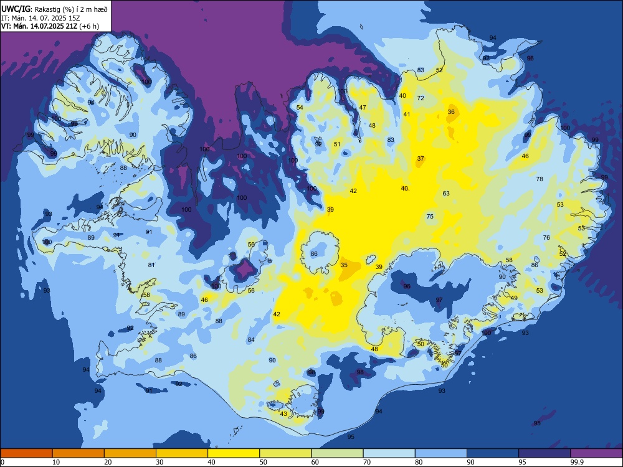Click the '10' label on the legend scale

(x=56, y=462)
